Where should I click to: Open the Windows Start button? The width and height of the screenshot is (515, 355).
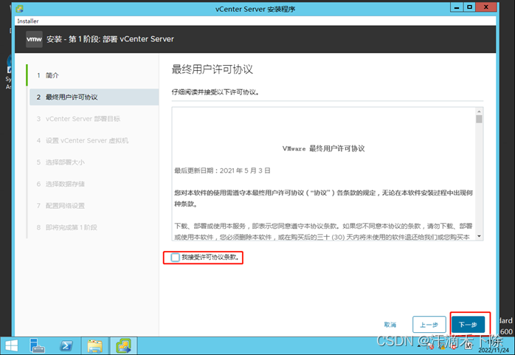click(12, 346)
